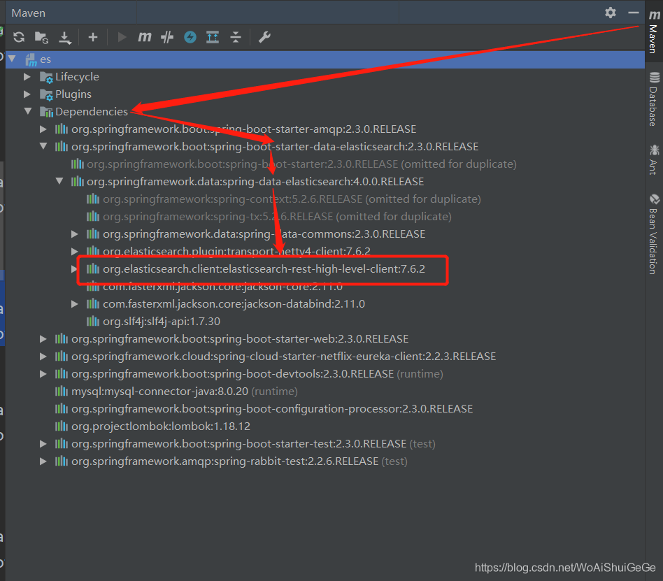Expand spring-boot-starter-web dependency
663x581 pixels.
43,338
